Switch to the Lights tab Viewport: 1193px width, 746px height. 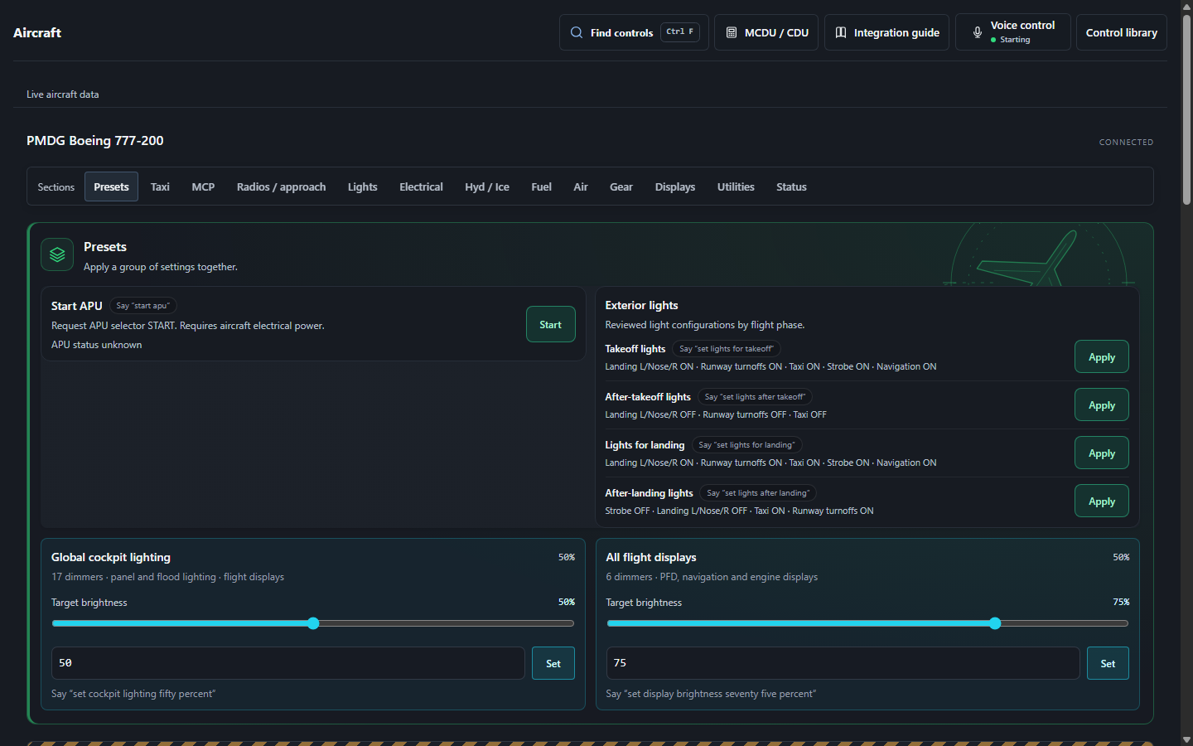(362, 186)
